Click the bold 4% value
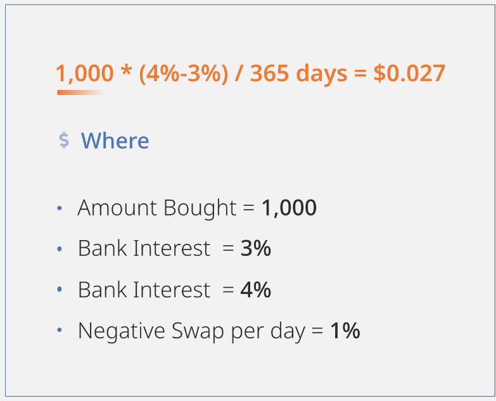This screenshot has height=401, width=496. coord(255,290)
